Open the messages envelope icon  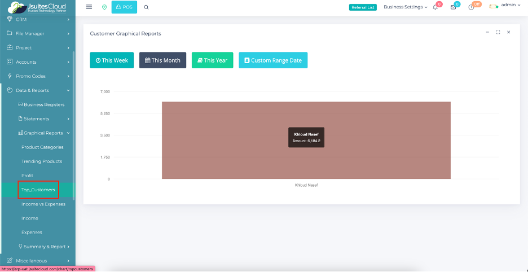click(453, 7)
